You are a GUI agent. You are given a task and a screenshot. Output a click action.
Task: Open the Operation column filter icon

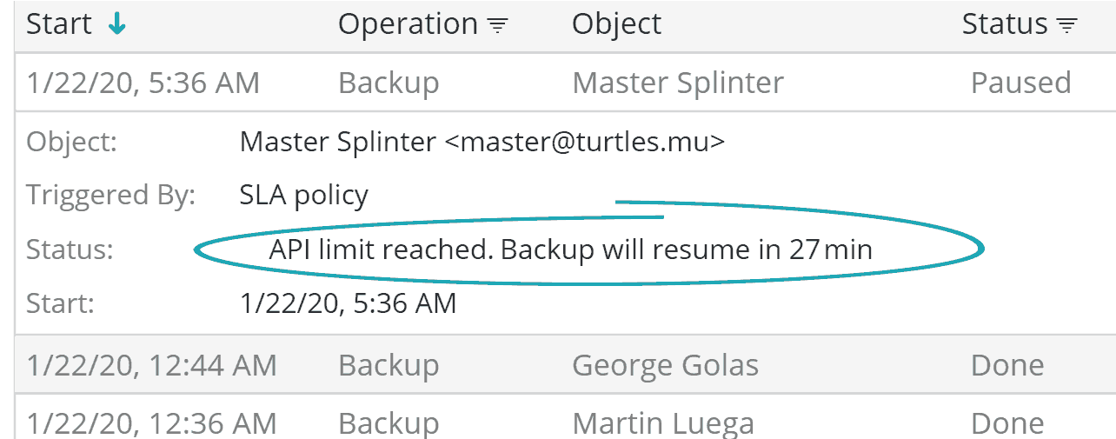(497, 26)
